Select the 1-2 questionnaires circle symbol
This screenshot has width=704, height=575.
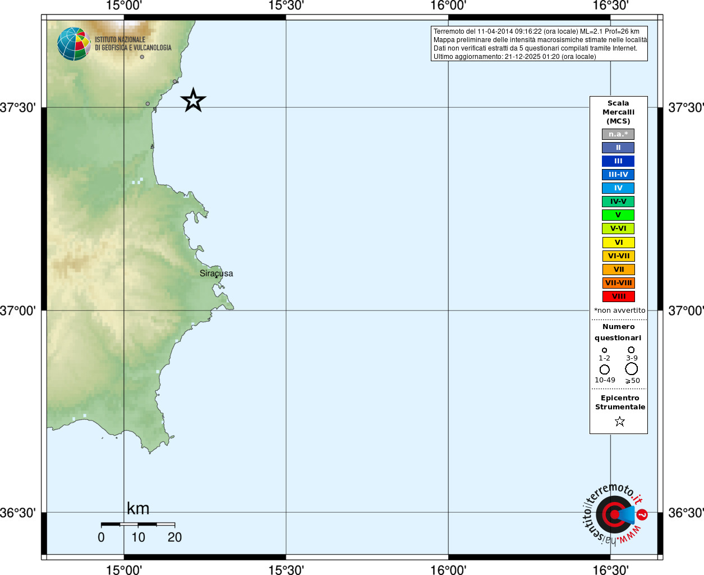(604, 350)
